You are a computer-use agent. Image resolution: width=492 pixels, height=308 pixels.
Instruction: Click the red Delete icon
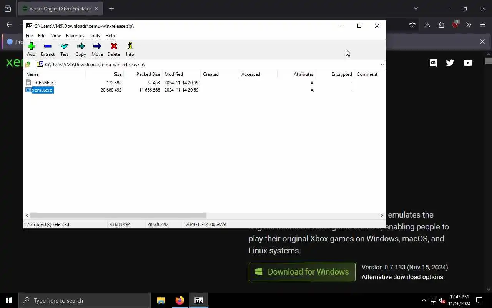[x=114, y=49]
